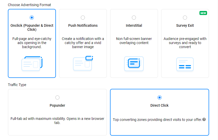
Task: Click the Push Notifications illustration icon
Action: [83, 63]
